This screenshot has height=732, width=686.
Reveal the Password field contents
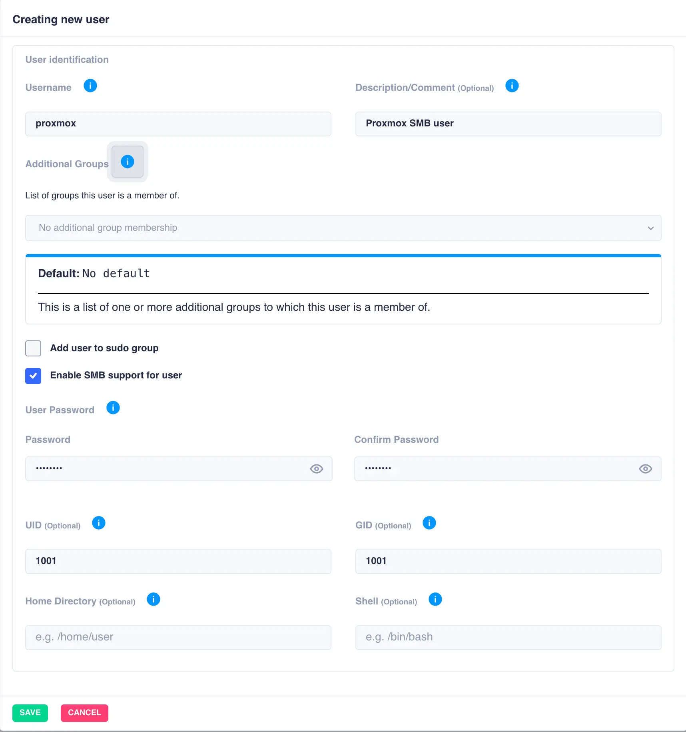(316, 469)
